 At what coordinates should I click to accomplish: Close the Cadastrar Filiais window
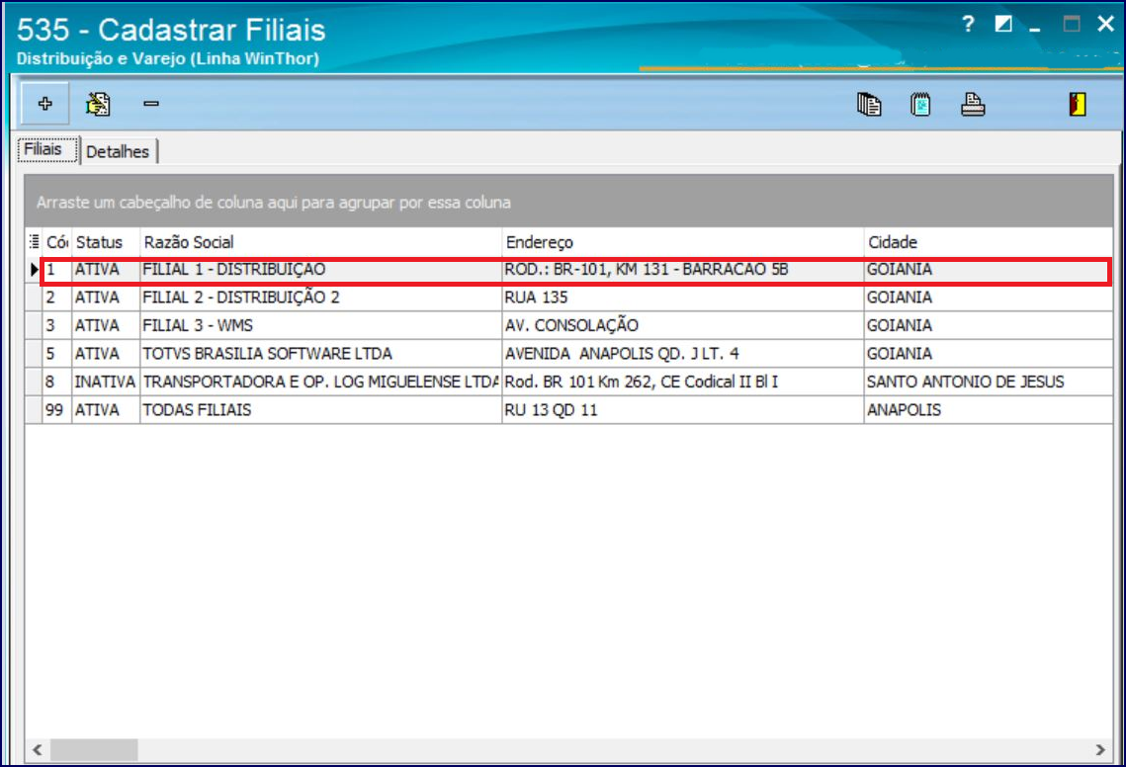[1106, 25]
